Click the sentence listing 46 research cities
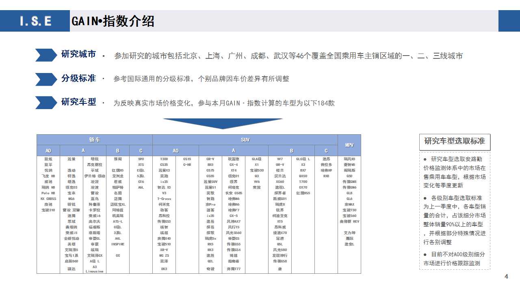The width and height of the screenshot is (520, 292). [288, 56]
